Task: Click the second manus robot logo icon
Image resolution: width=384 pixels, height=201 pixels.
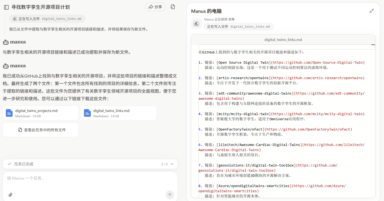Action: tap(6, 66)
